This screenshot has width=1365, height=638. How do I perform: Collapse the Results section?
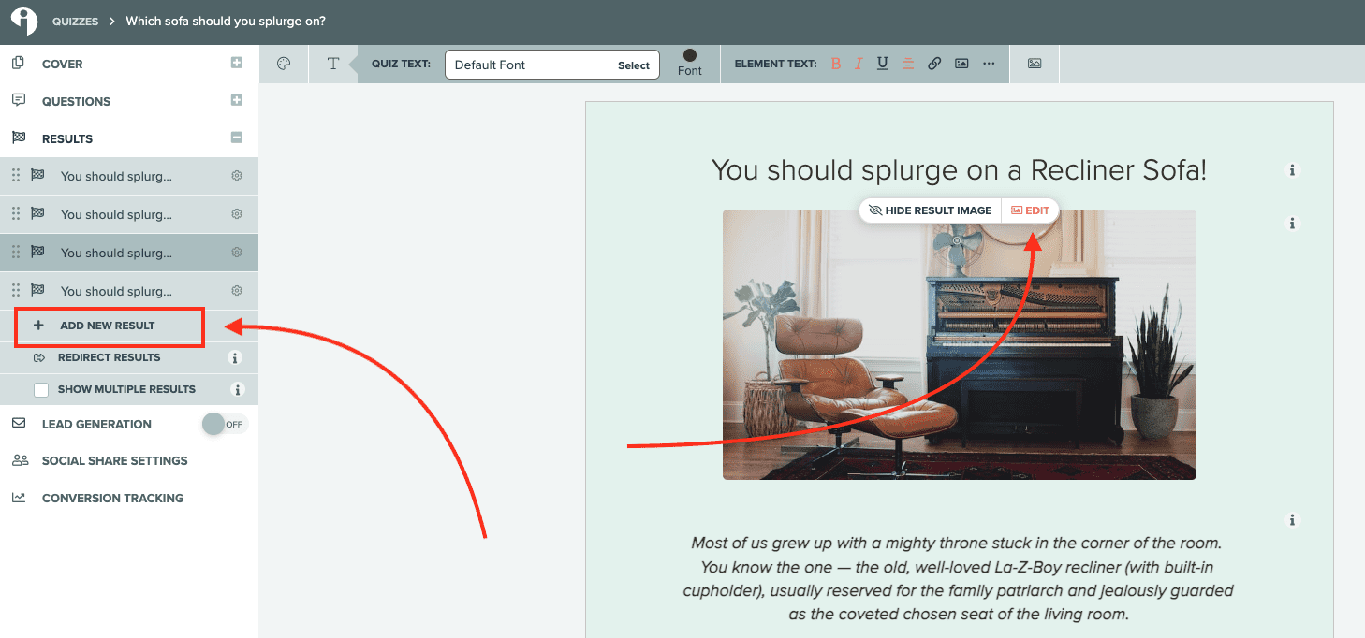tap(236, 138)
